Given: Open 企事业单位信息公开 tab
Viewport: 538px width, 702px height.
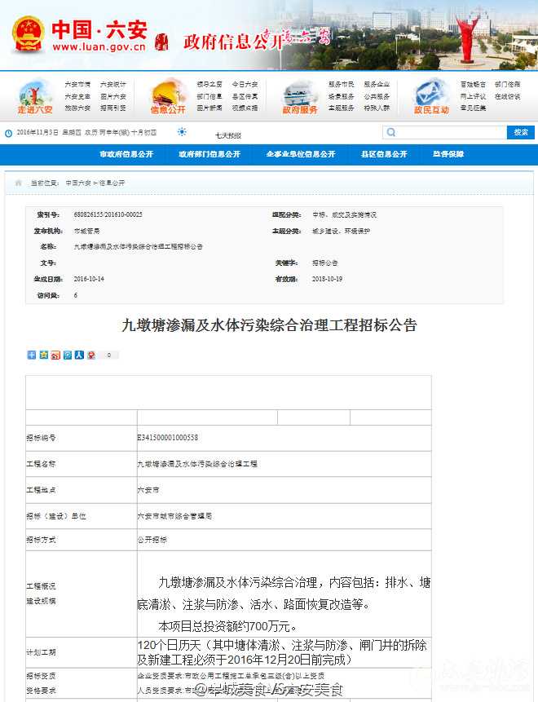Looking at the screenshot, I should 301,154.
